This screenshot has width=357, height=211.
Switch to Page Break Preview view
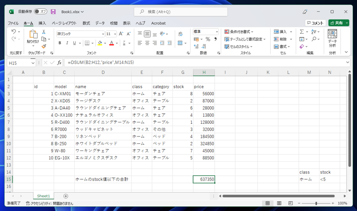[x=290, y=203]
